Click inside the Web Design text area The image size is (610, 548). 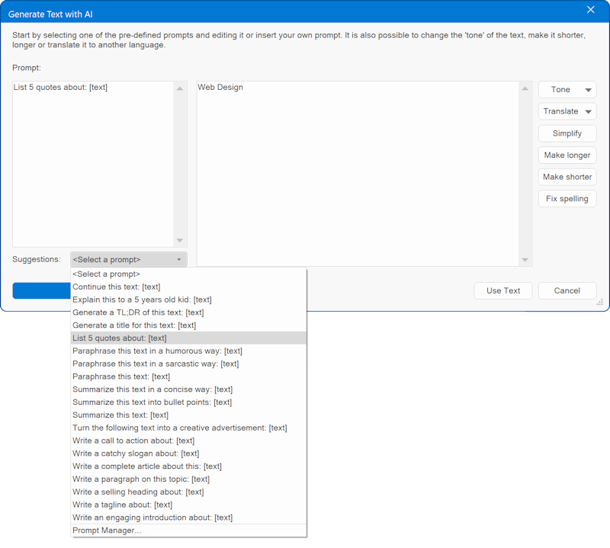pos(358,174)
